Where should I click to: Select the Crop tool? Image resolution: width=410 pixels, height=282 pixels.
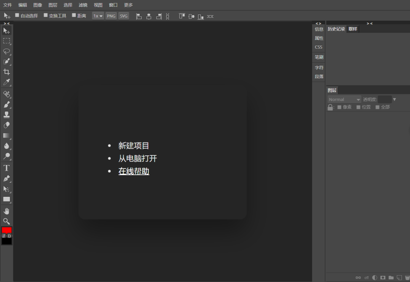coord(6,72)
